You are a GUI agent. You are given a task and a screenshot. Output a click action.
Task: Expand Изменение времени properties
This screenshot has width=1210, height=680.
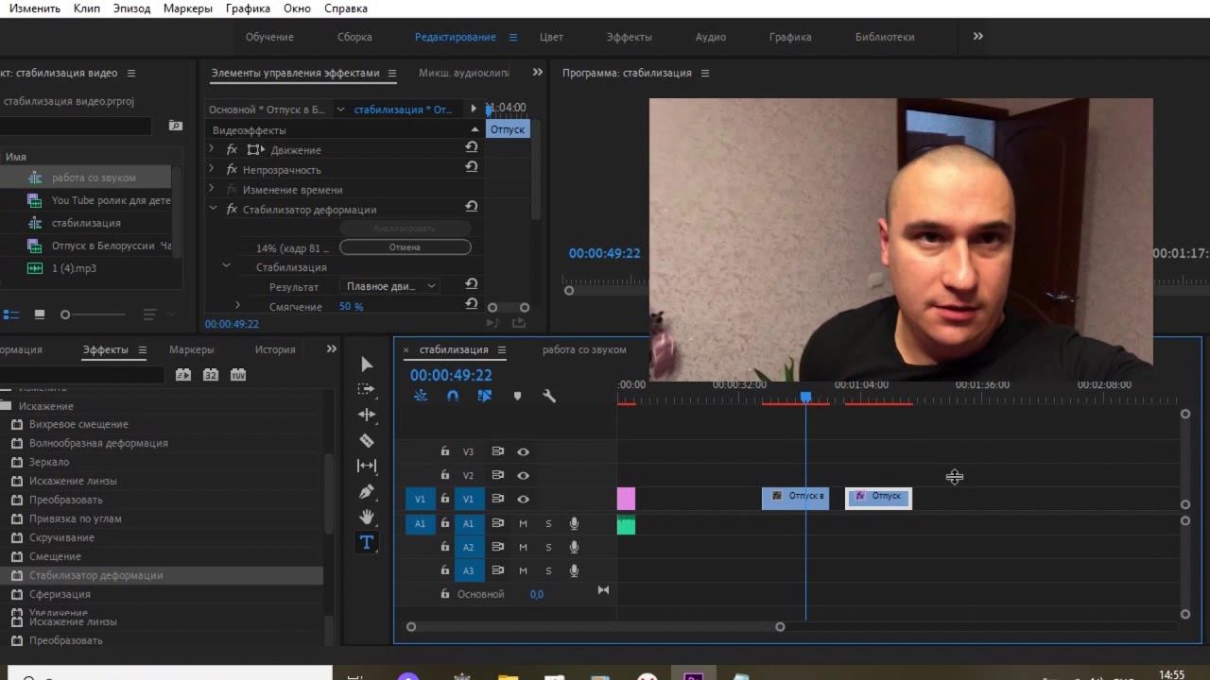click(x=212, y=189)
